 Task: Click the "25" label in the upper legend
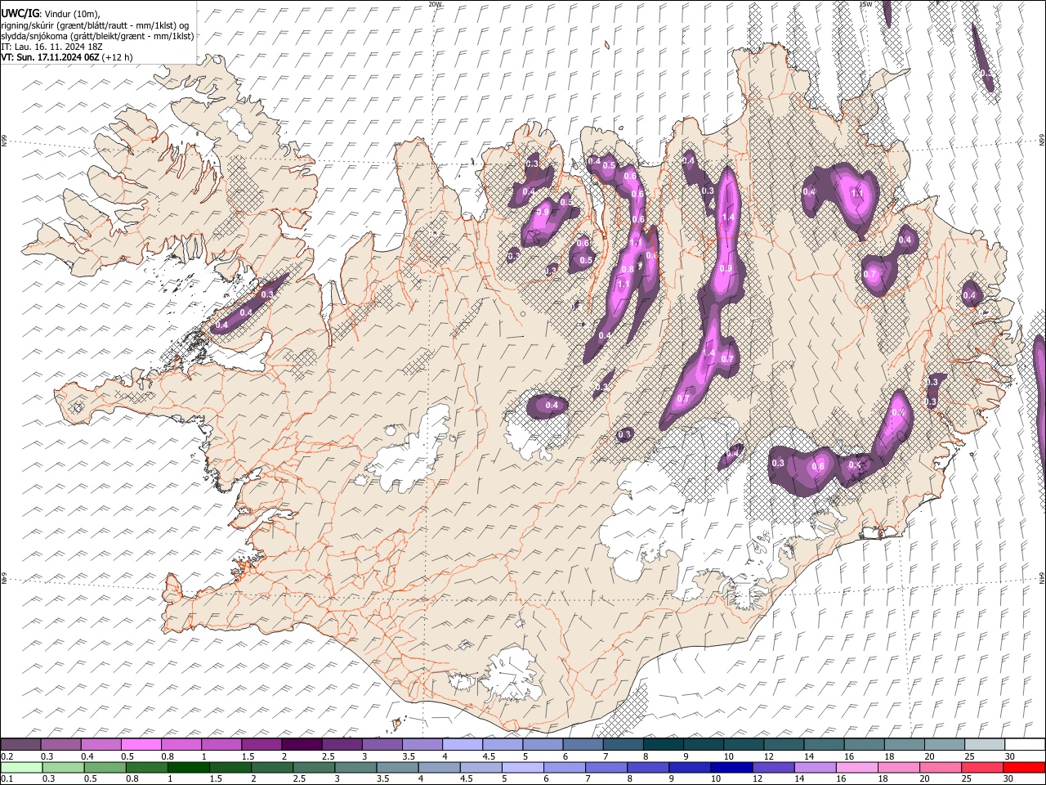[x=969, y=756]
